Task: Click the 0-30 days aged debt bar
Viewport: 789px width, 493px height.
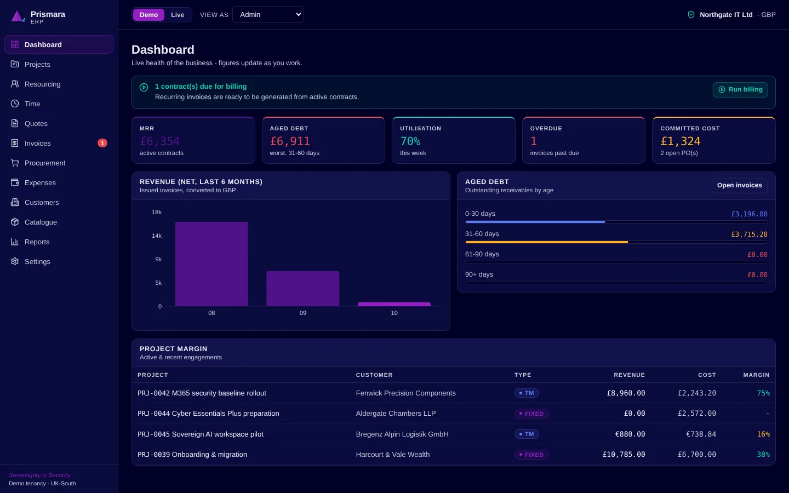Action: (x=616, y=222)
